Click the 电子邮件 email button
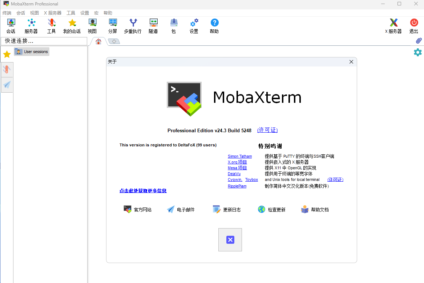This screenshot has width=424, height=283. (181, 210)
